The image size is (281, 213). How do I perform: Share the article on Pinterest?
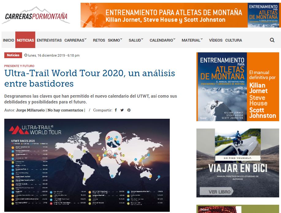129,110
